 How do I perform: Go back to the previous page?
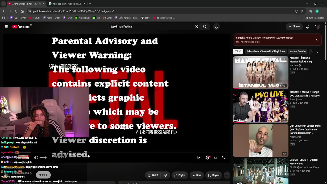pyautogui.click(x=4, y=11)
